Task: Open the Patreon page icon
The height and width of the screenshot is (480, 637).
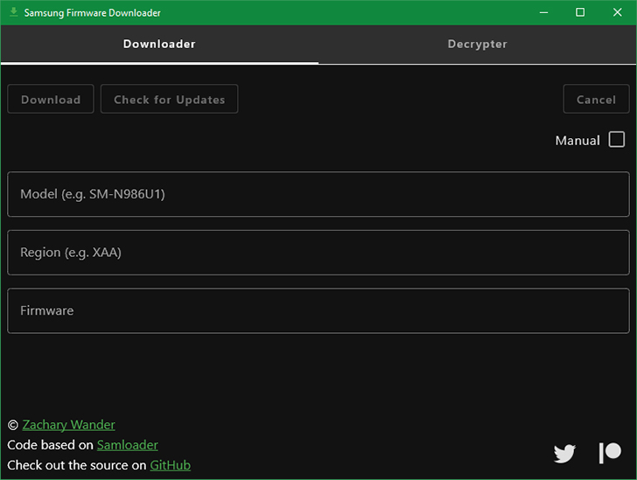Action: click(x=610, y=453)
